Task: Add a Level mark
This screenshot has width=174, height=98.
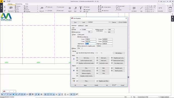Action: [x=49, y=11]
